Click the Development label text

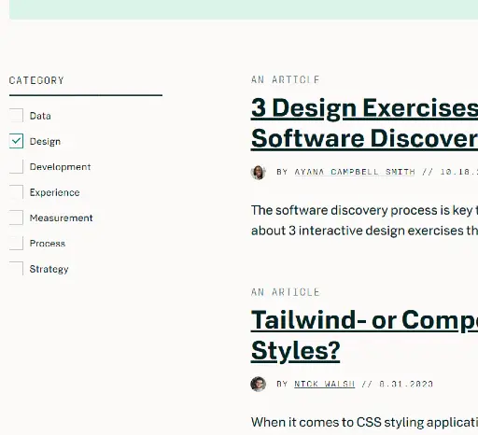coord(60,167)
